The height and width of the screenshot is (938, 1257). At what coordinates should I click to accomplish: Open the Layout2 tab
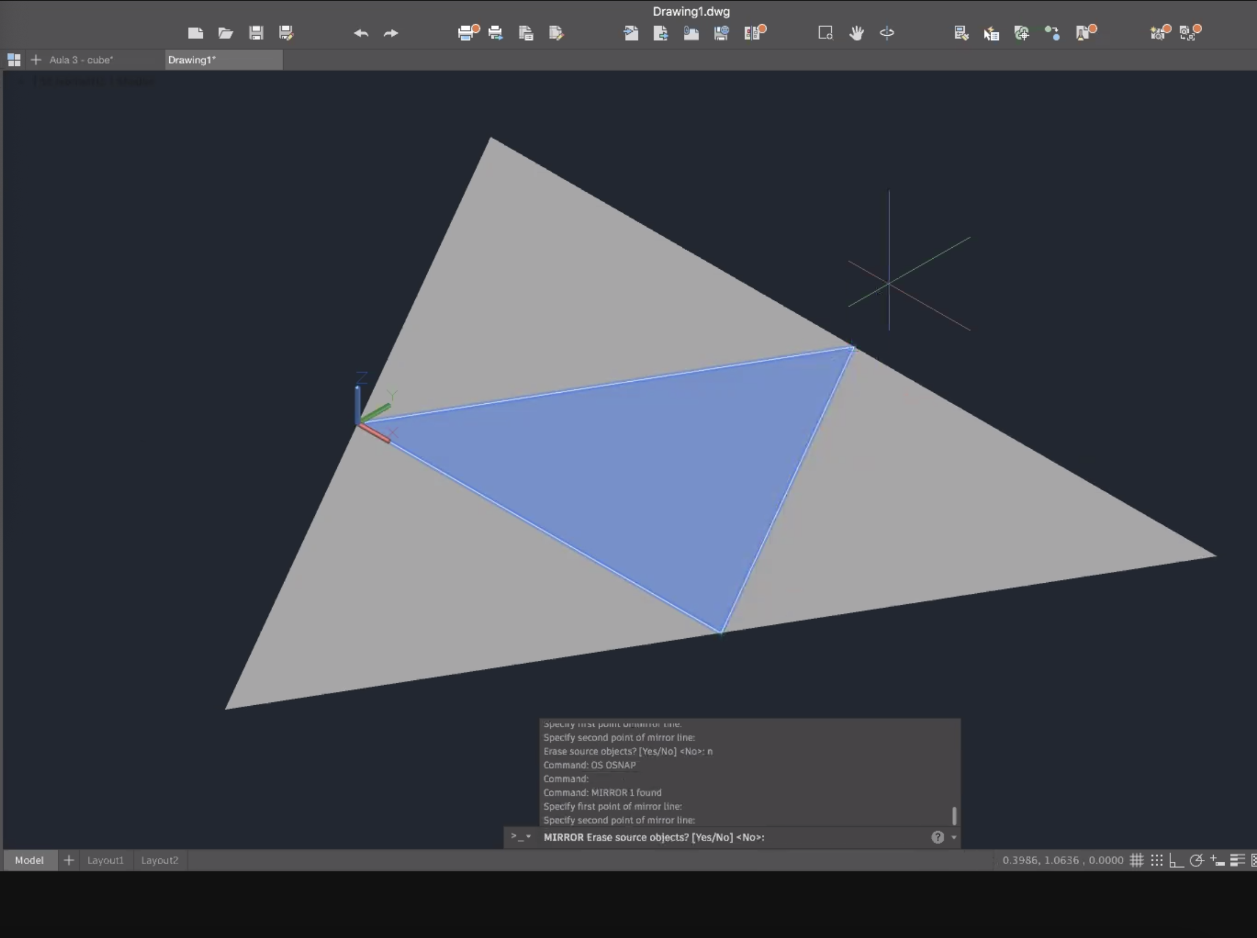[160, 860]
